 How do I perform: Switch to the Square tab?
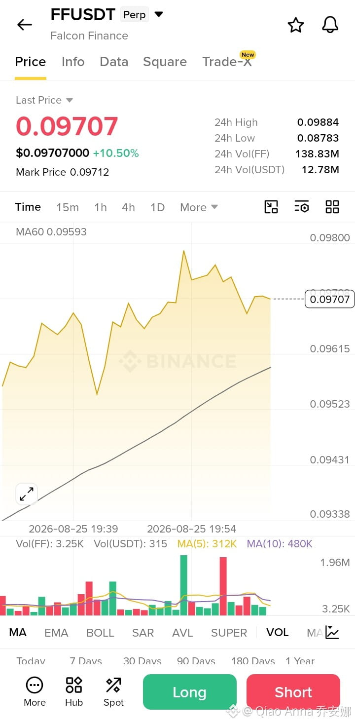(165, 62)
